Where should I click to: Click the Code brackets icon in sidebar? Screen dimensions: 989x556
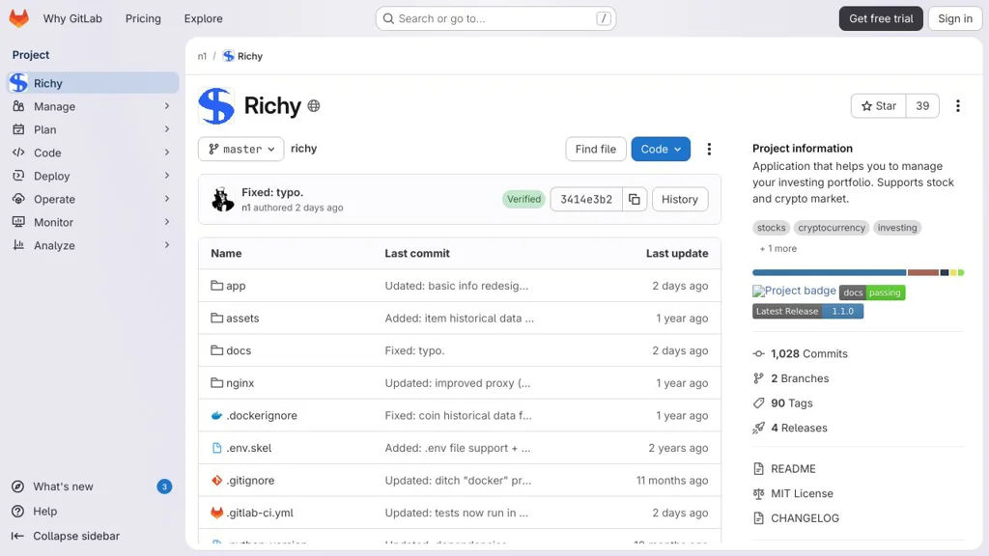coord(19,153)
